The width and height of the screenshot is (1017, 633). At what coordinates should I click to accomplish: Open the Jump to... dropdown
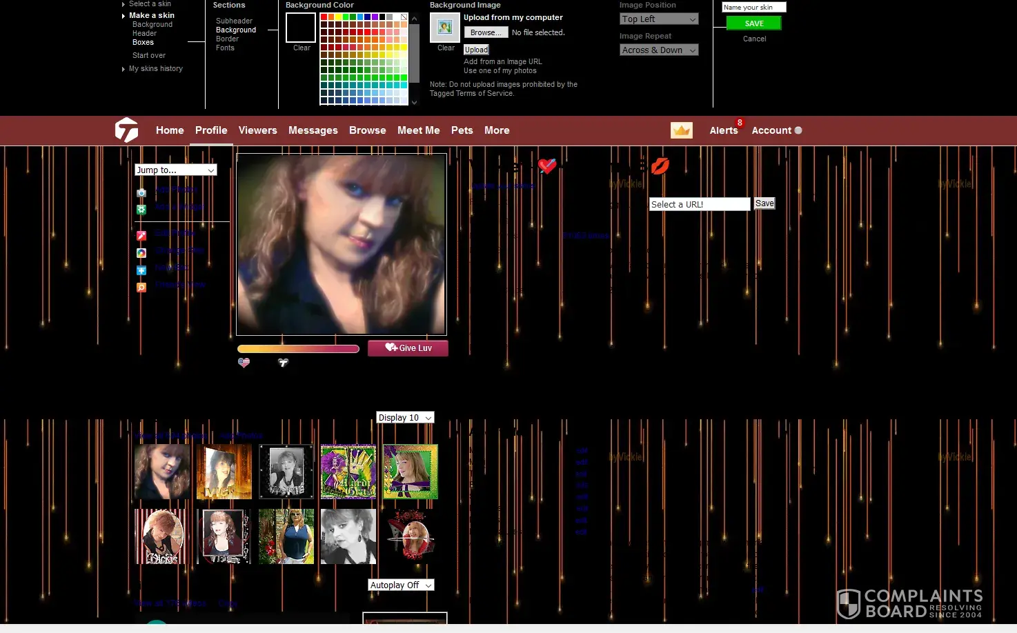click(175, 170)
